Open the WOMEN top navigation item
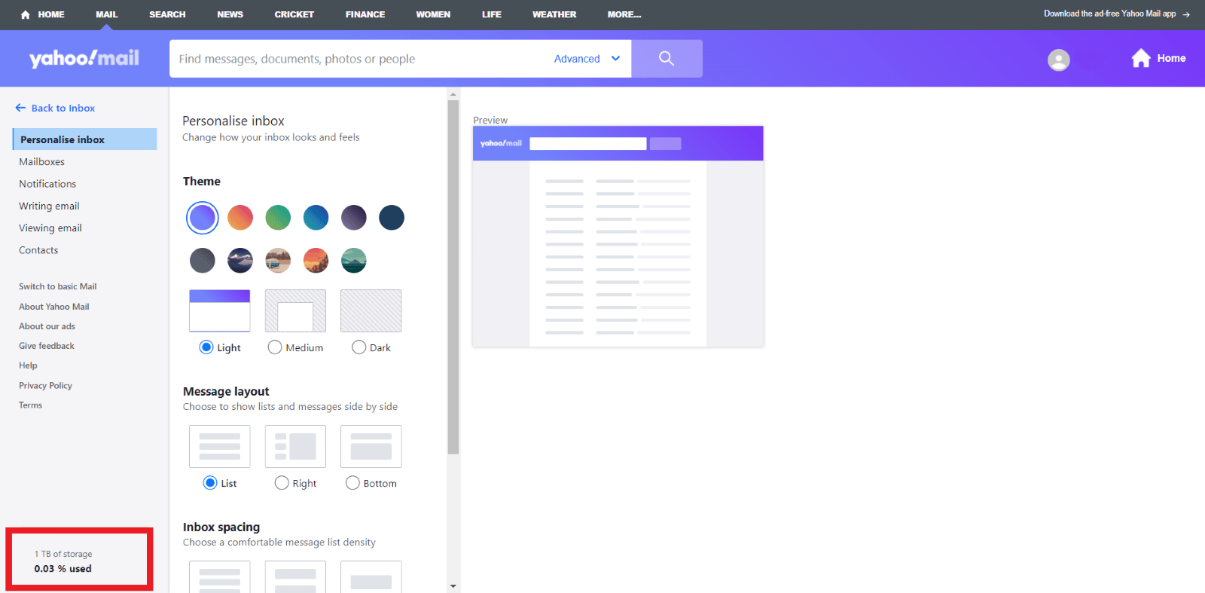Screen dimensions: 1205x593 click(x=433, y=14)
